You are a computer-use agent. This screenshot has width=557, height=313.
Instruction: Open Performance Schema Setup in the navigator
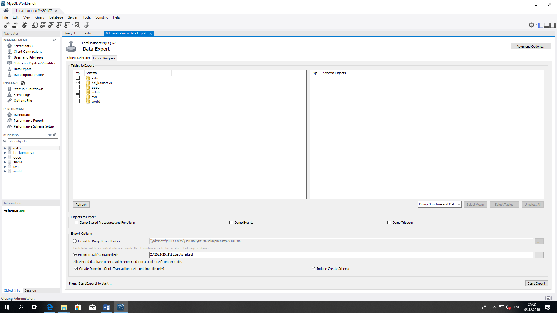tap(34, 126)
